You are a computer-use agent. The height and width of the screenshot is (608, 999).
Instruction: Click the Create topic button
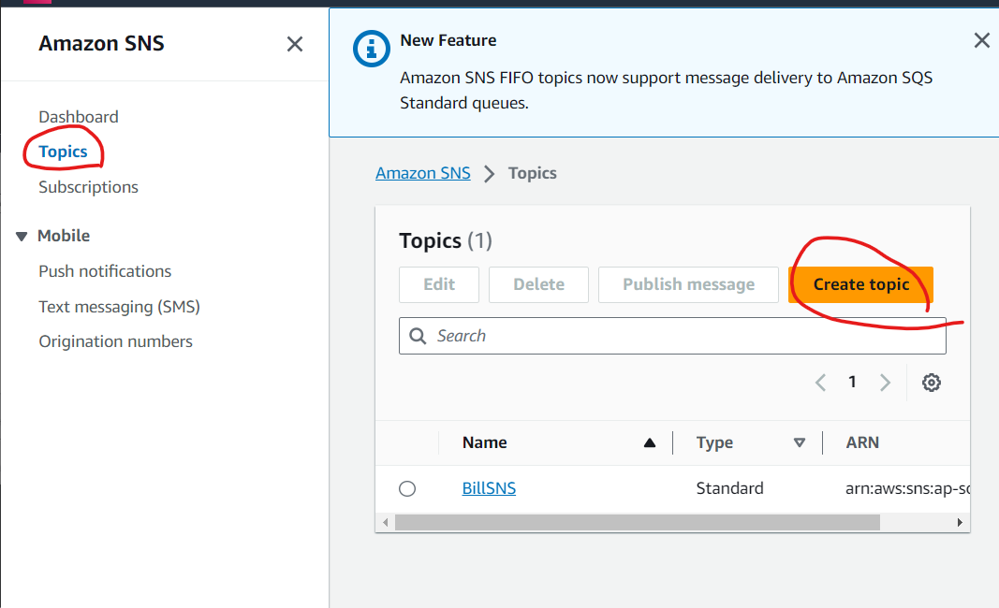[x=860, y=284]
